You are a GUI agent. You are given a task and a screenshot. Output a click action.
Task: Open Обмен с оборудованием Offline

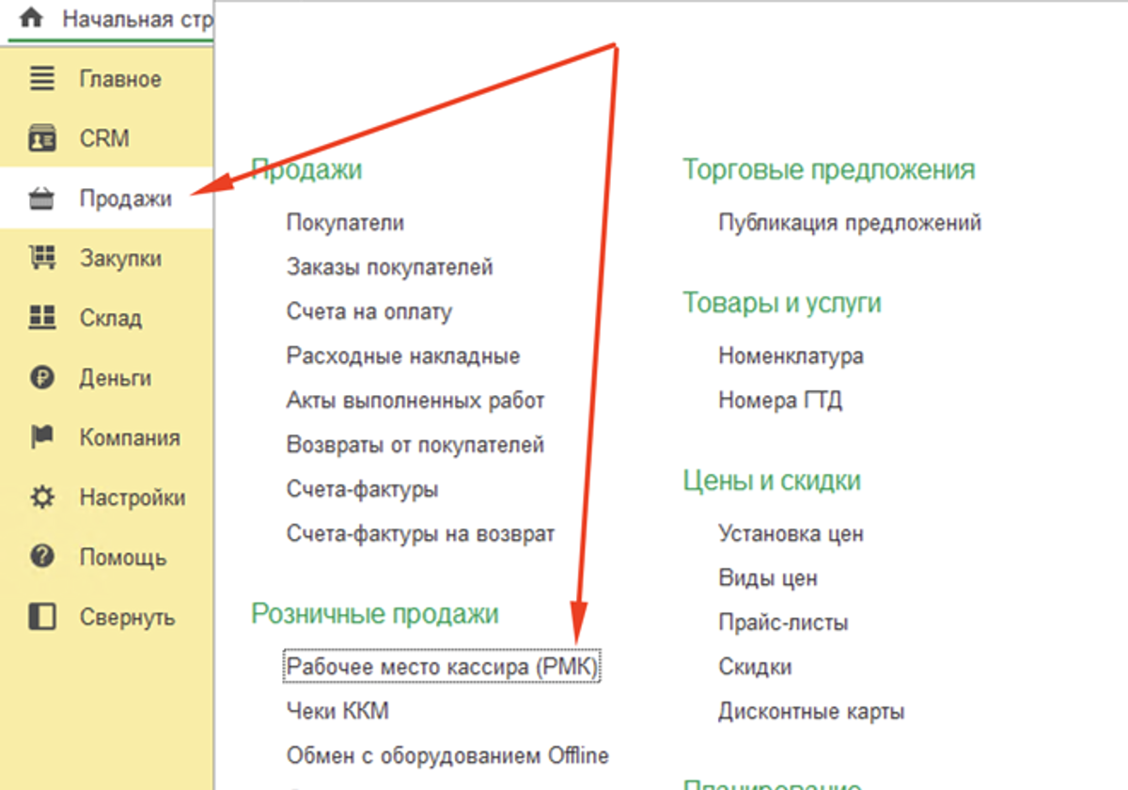447,755
